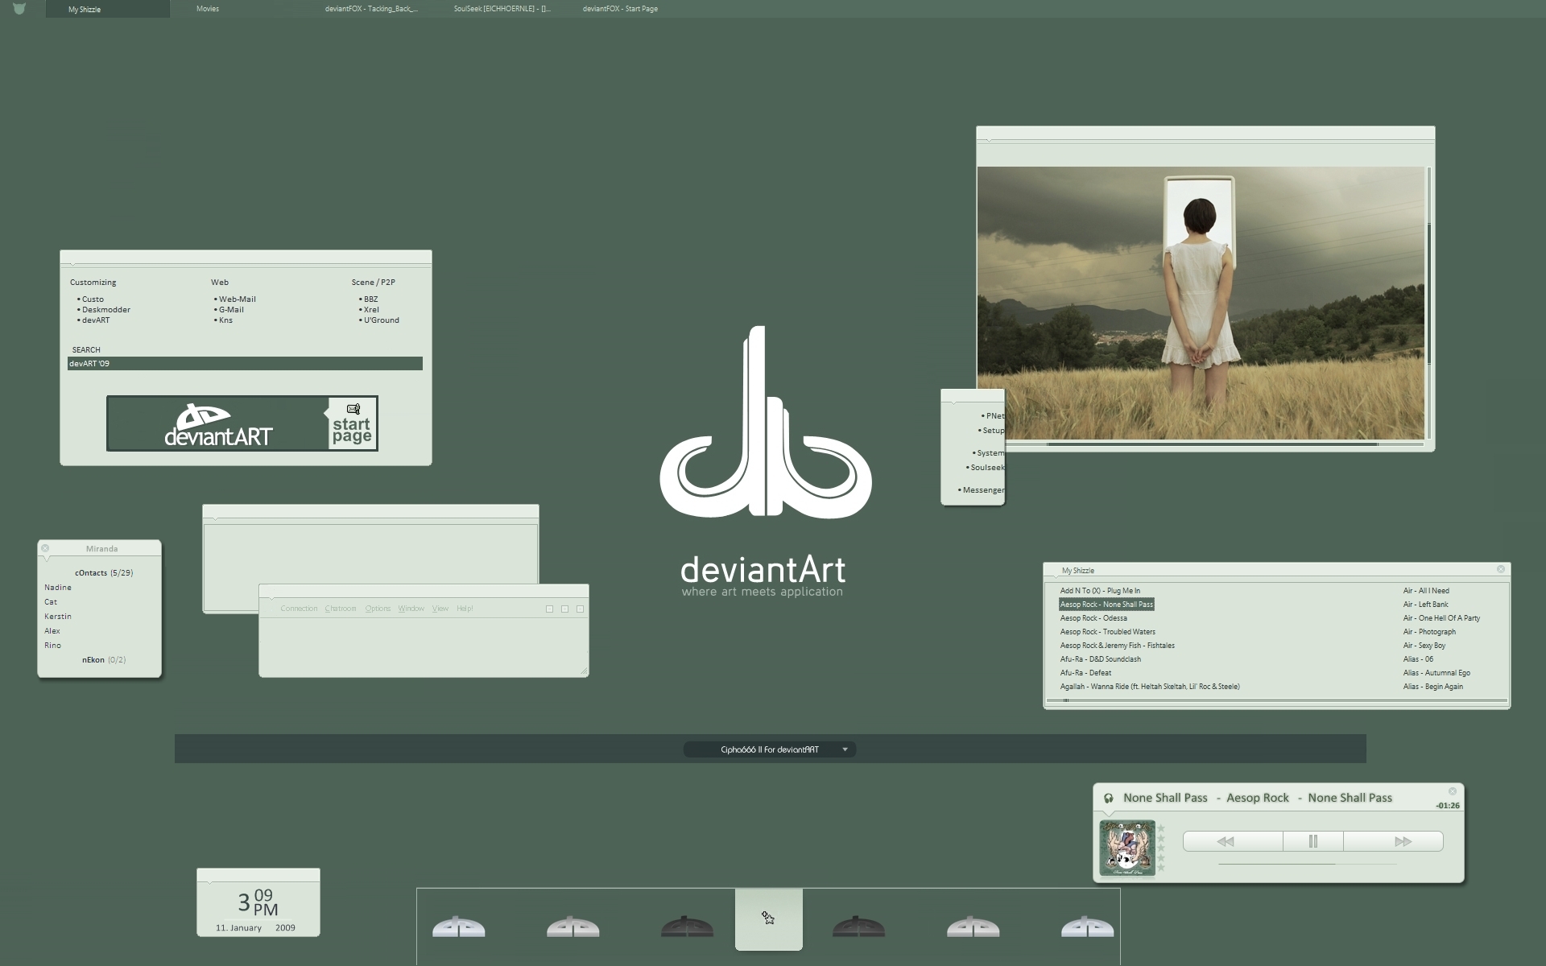Open the Connection menu
The height and width of the screenshot is (966, 1546).
click(x=299, y=609)
